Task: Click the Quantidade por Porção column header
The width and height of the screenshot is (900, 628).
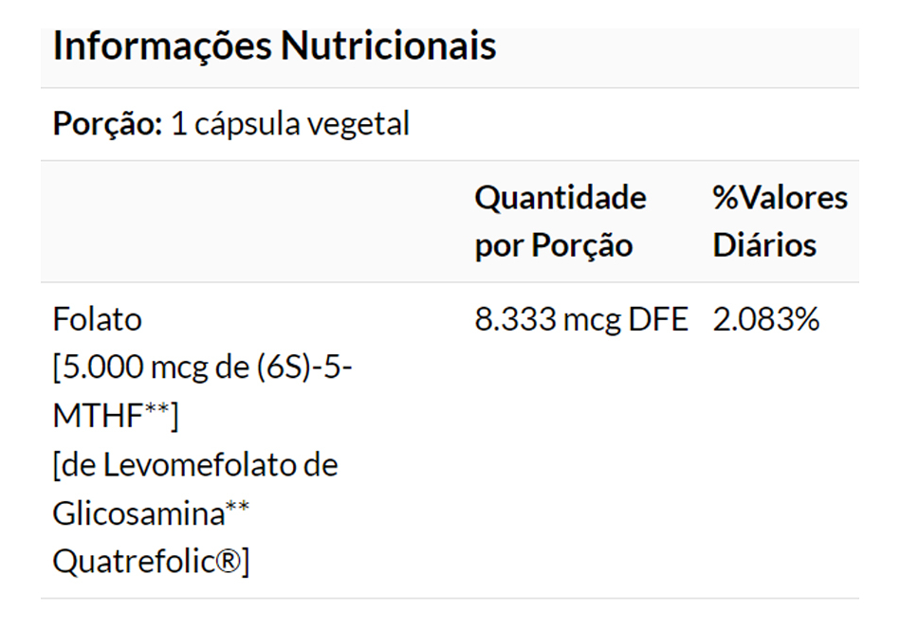Action: (x=560, y=222)
